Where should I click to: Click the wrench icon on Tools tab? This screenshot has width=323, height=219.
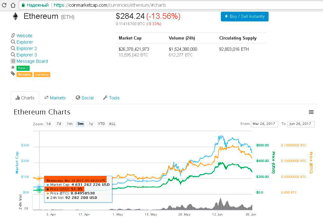pyautogui.click(x=105, y=98)
